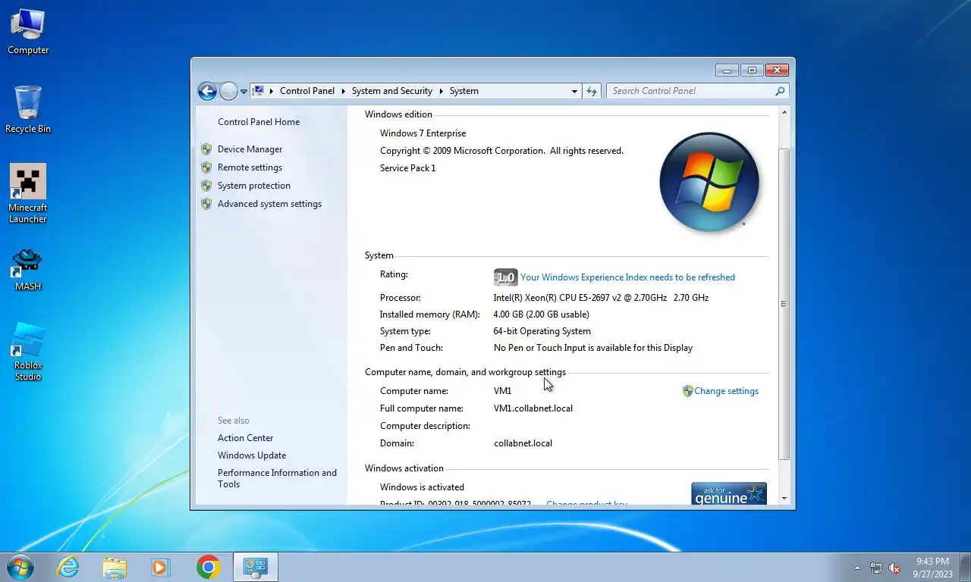Select the 4.00 GB memory value

pos(541,314)
